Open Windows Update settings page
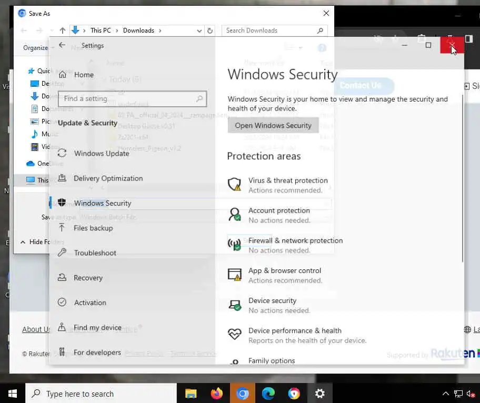The height and width of the screenshot is (403, 480). [x=102, y=153]
